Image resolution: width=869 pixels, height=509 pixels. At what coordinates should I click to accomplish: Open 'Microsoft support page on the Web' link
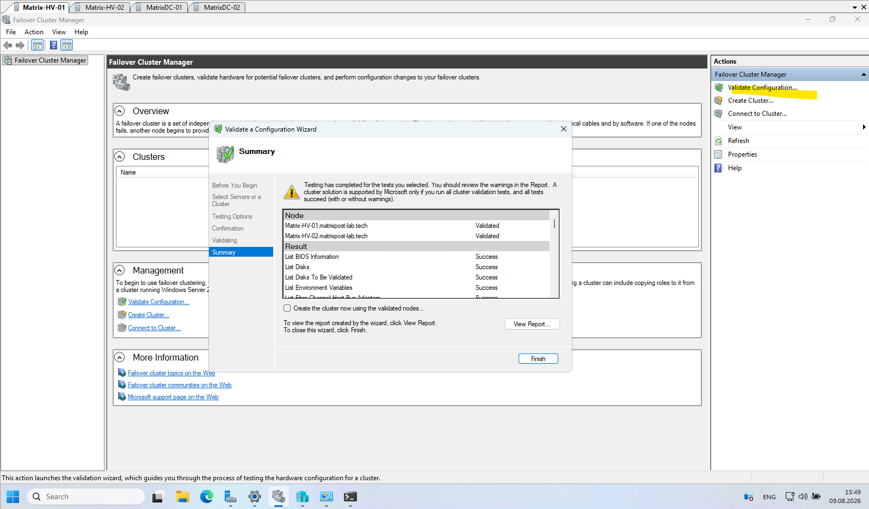173,397
